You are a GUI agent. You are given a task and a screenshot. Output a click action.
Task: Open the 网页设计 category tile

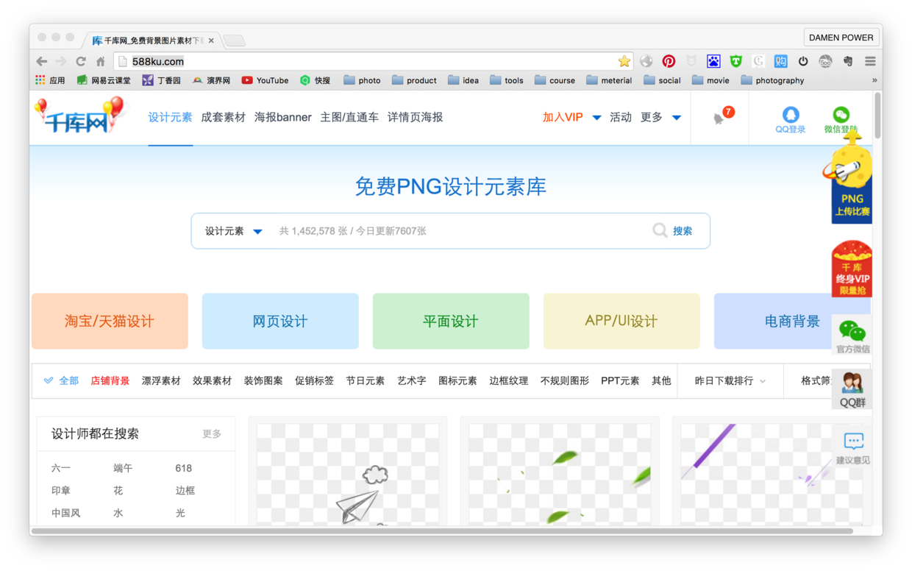(x=280, y=321)
